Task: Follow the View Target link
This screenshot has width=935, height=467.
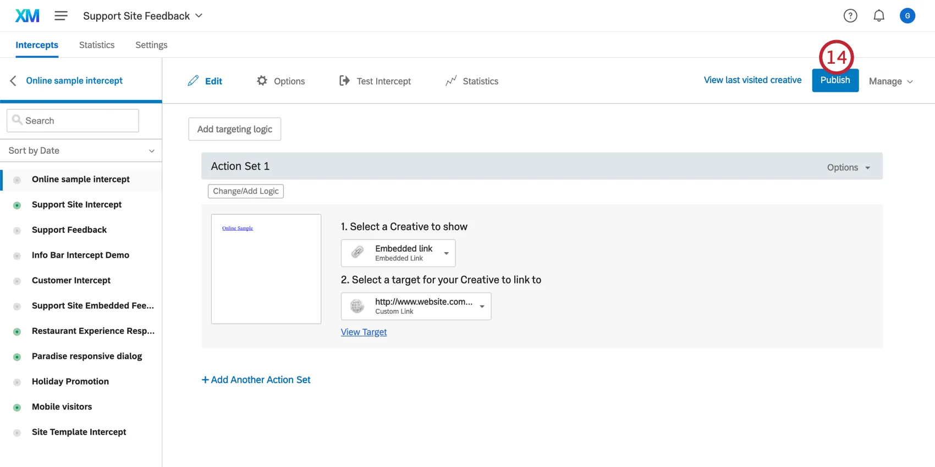Action: pyautogui.click(x=364, y=332)
